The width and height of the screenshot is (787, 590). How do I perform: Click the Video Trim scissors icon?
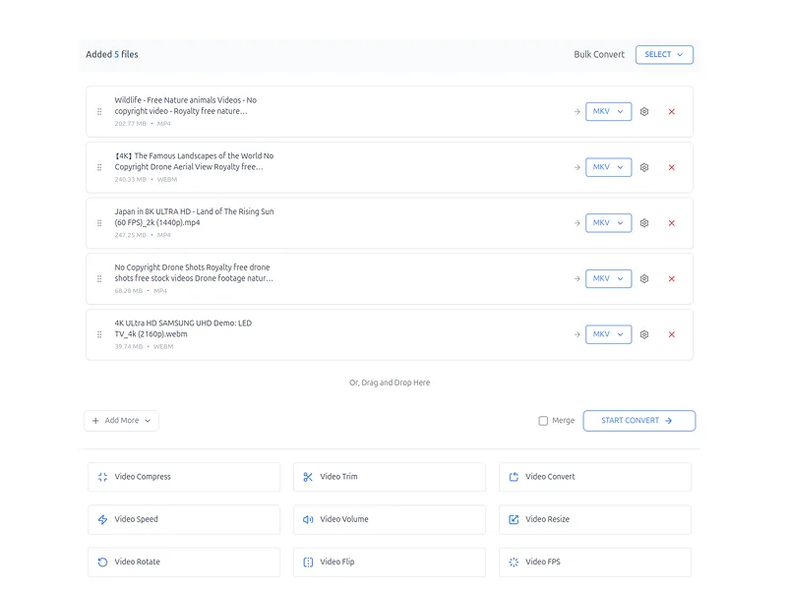point(308,477)
